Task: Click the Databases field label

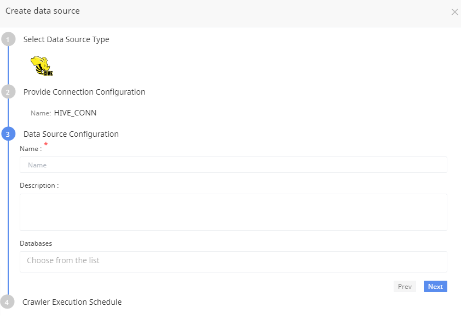Action: (x=36, y=243)
